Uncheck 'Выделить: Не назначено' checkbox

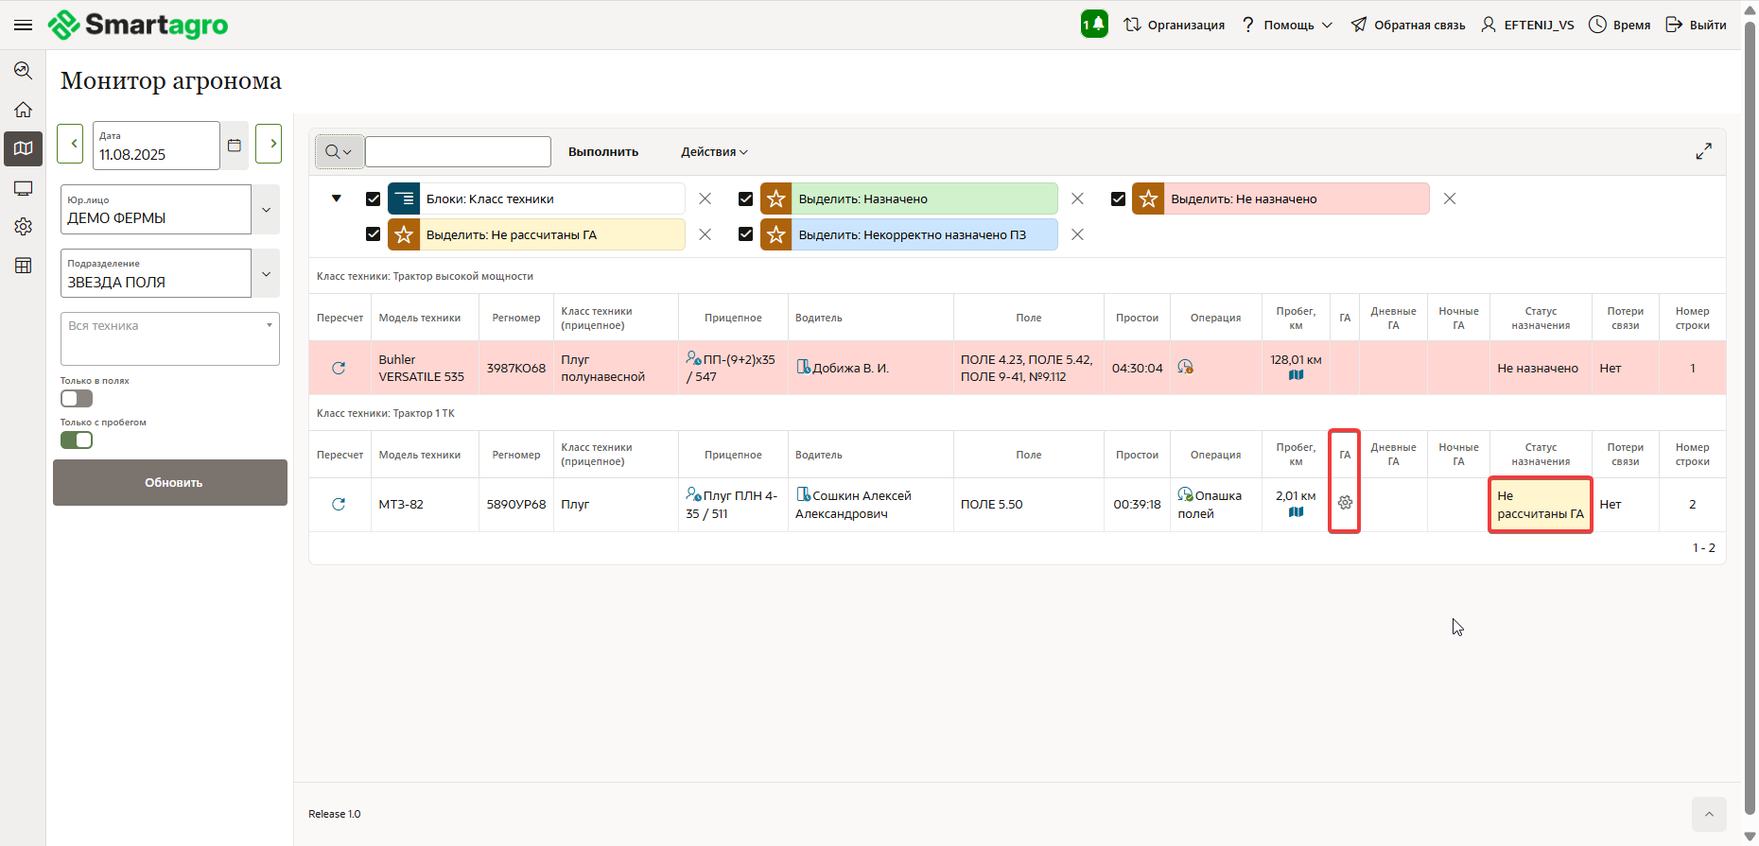pyautogui.click(x=1118, y=199)
